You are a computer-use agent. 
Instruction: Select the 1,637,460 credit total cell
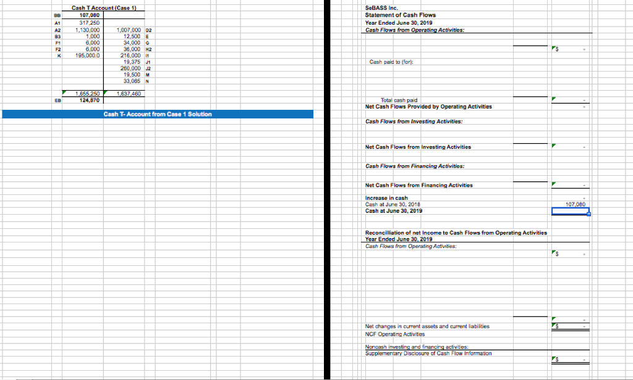coord(129,94)
